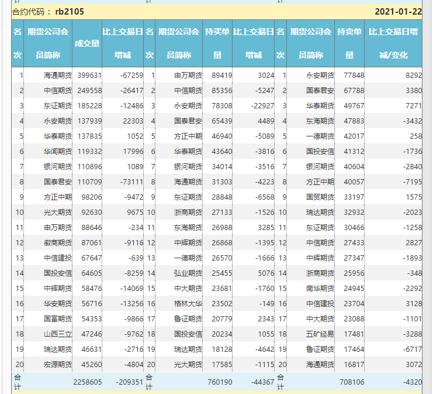
Task: Select long position 17585 for 光大期货
Action: click(x=221, y=364)
